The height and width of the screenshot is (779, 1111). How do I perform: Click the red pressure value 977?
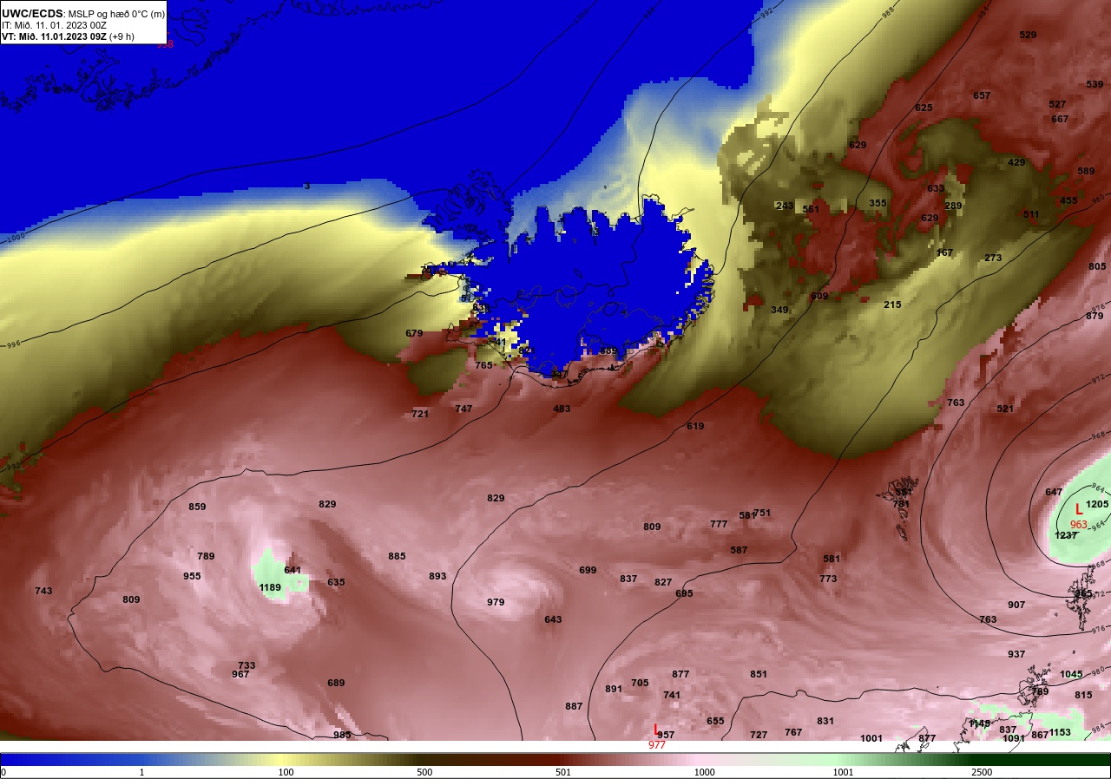[x=657, y=745]
